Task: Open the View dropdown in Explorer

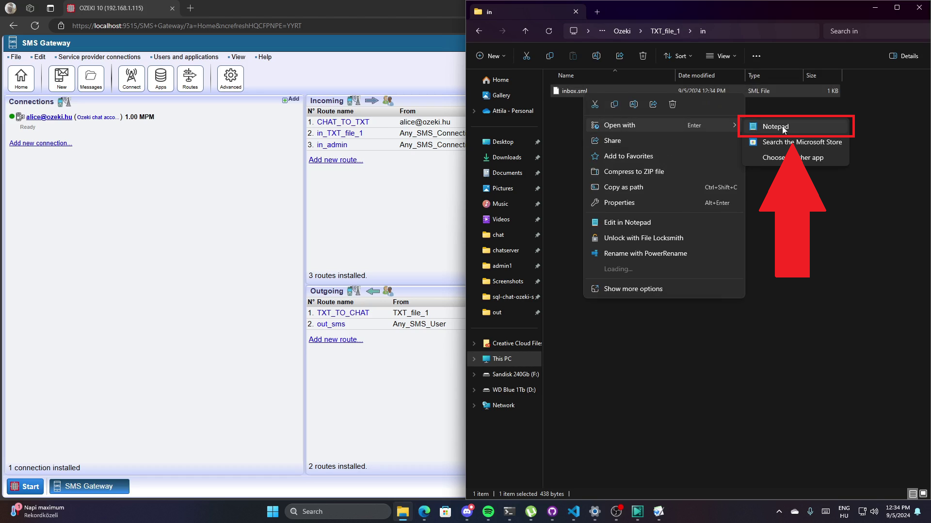Action: (x=721, y=56)
